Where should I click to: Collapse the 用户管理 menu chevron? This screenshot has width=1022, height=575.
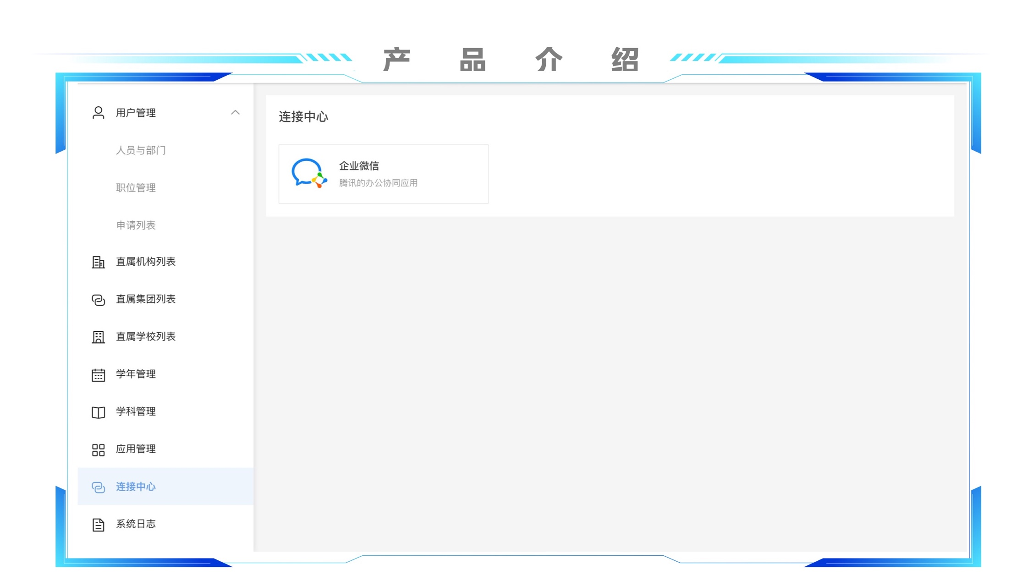(x=235, y=113)
